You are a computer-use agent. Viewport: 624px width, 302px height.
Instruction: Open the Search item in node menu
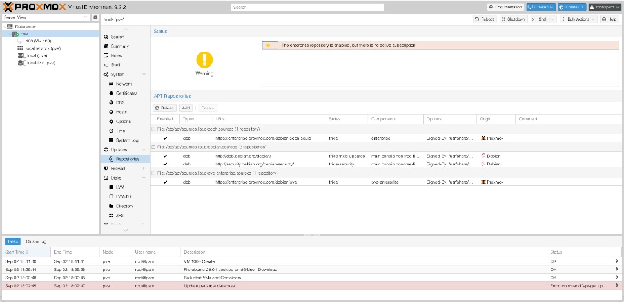124,37
